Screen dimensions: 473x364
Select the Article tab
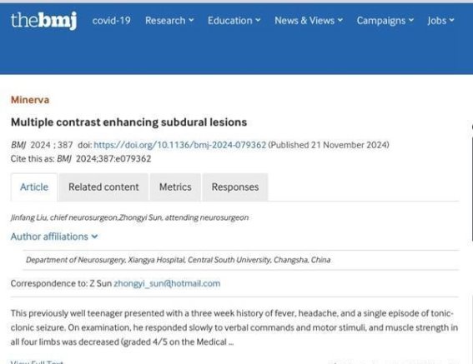34,187
